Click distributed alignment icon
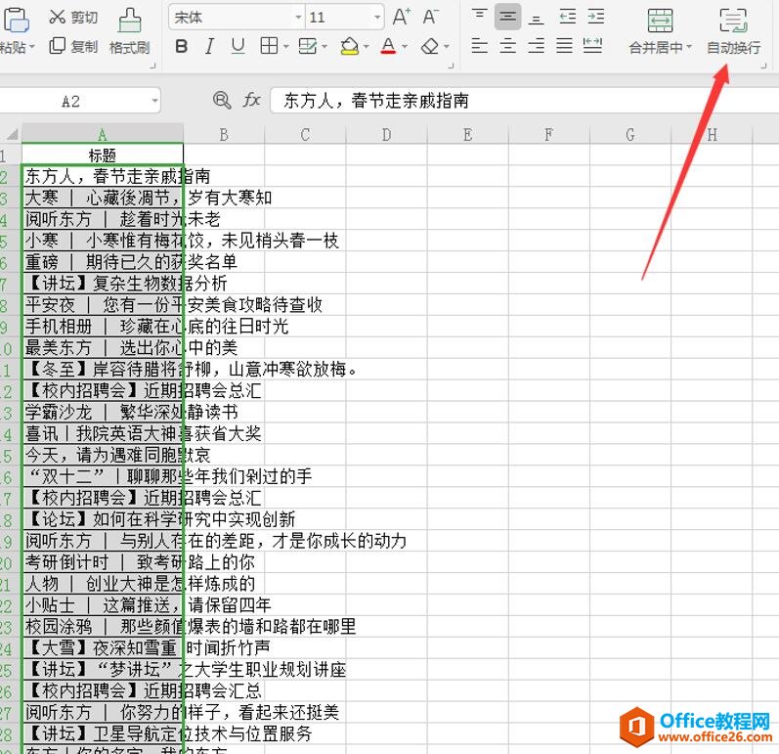Image resolution: width=779 pixels, height=754 pixels. click(592, 46)
